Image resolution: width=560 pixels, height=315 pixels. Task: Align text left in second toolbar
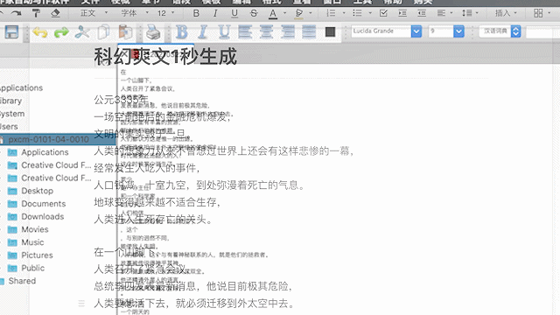click(245, 32)
